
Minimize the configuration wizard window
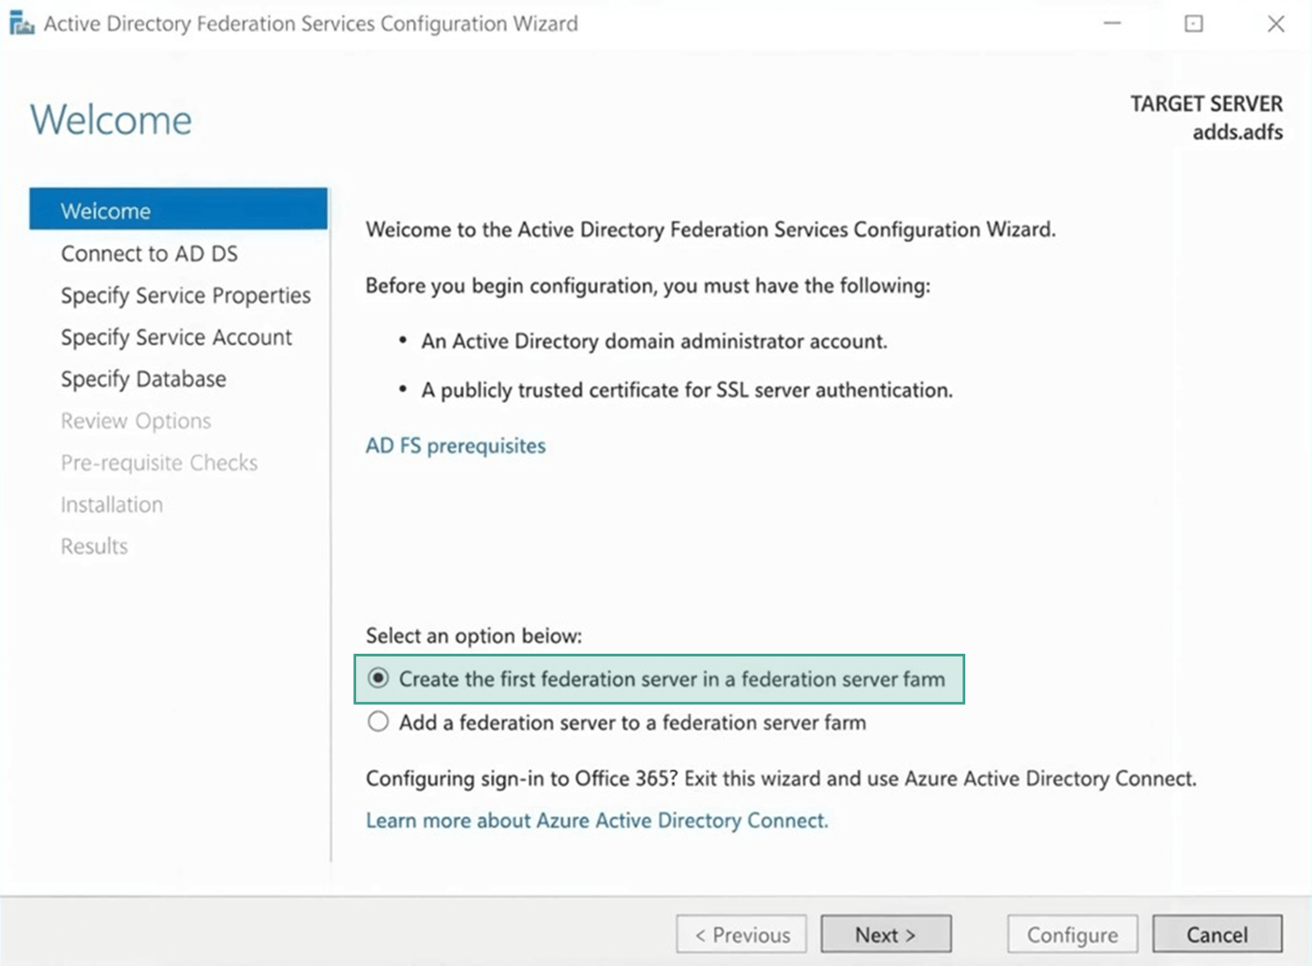[1112, 23]
